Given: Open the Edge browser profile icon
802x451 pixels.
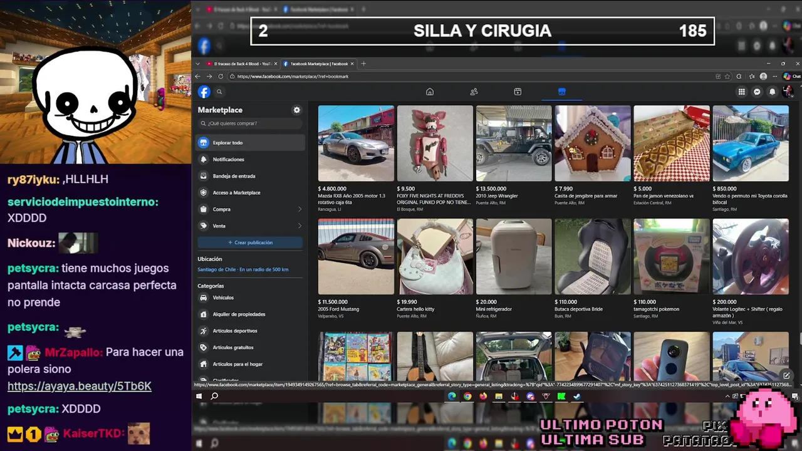Looking at the screenshot, I should [763, 76].
